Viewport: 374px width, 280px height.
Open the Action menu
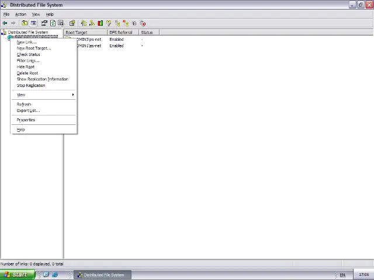coord(21,14)
